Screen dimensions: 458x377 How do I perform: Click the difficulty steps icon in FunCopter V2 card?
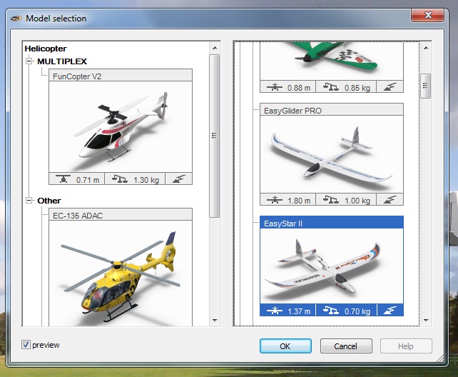(x=179, y=179)
